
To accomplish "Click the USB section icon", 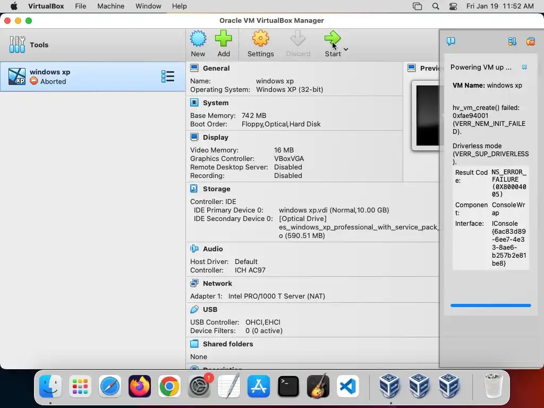I will [x=194, y=309].
